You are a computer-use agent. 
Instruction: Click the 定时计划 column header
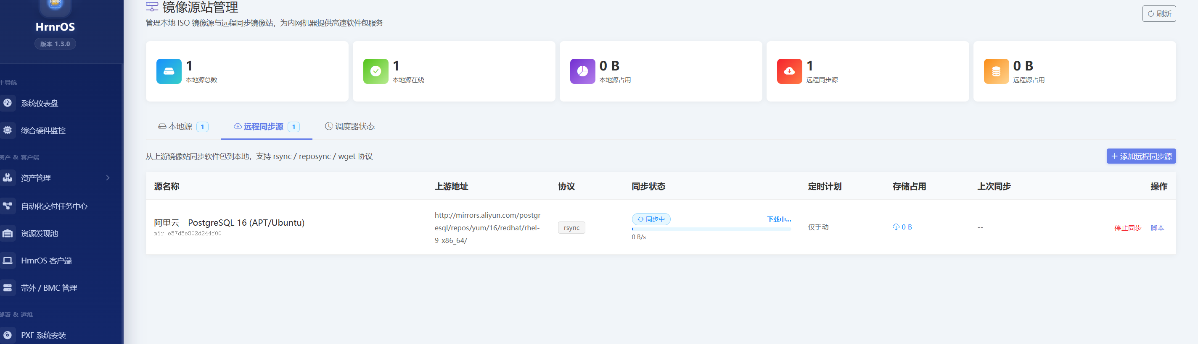(825, 186)
